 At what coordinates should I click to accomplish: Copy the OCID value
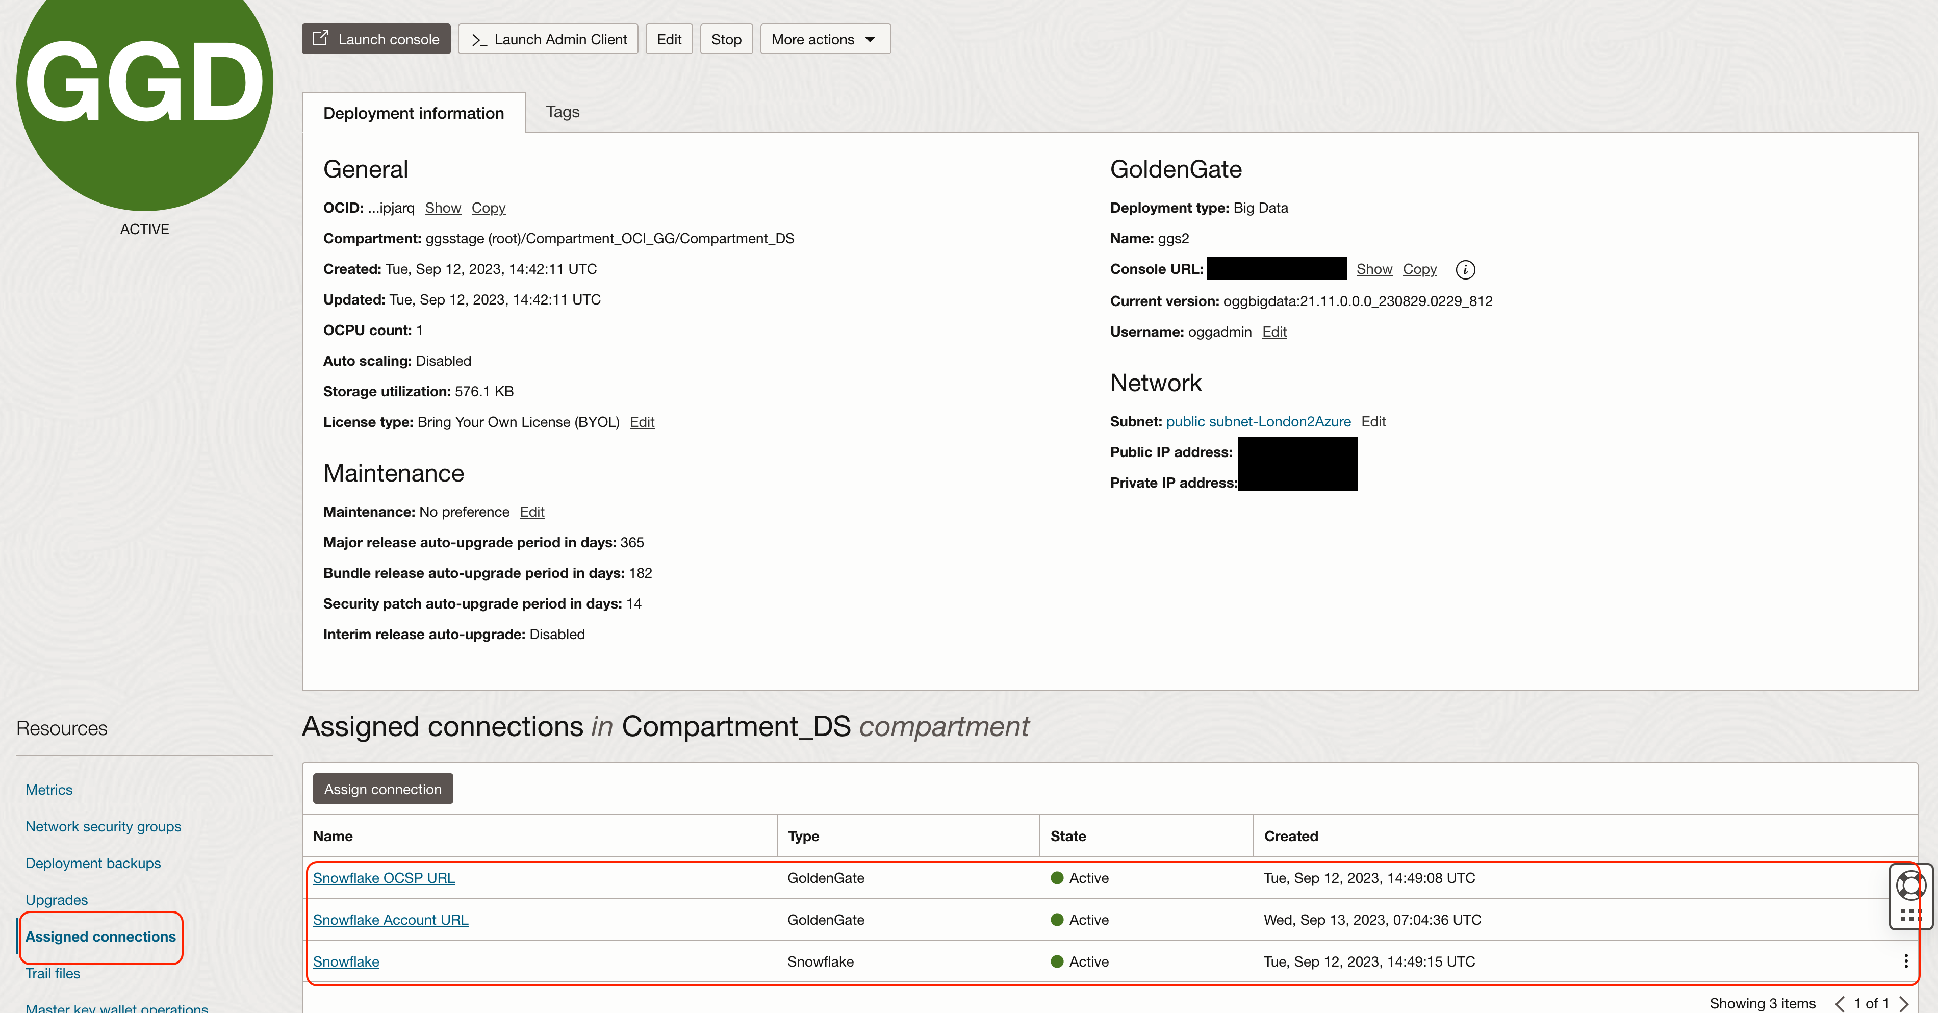pos(488,208)
